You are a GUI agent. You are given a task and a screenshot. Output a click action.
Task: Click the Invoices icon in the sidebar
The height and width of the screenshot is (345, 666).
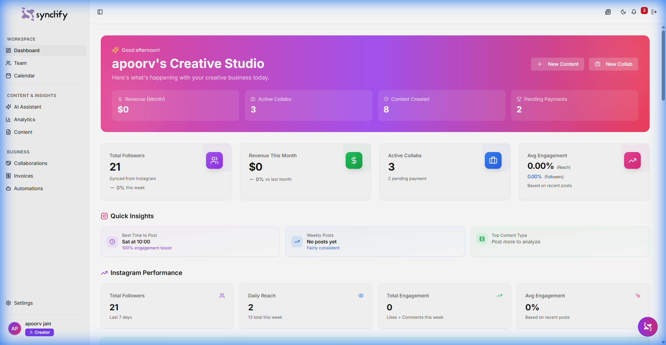coord(8,175)
